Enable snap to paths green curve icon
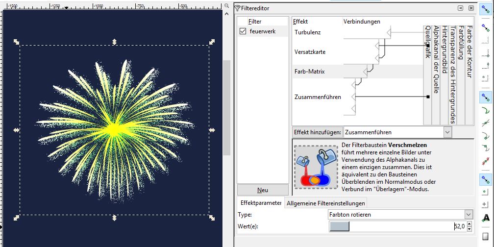This screenshot has width=494, height=247. tap(485, 111)
